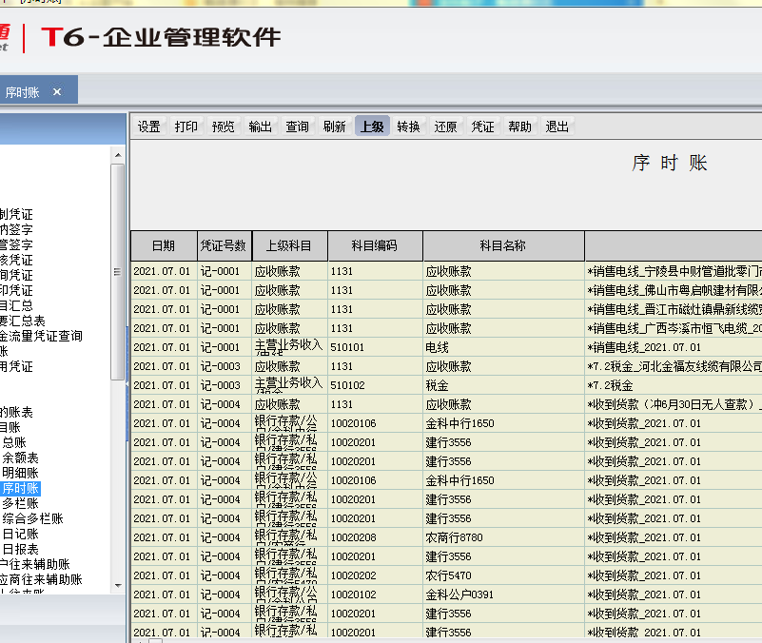Image resolution: width=762 pixels, height=643 pixels.
Task: Click summary *销售电线_2021.07.01
Action: pyautogui.click(x=674, y=347)
